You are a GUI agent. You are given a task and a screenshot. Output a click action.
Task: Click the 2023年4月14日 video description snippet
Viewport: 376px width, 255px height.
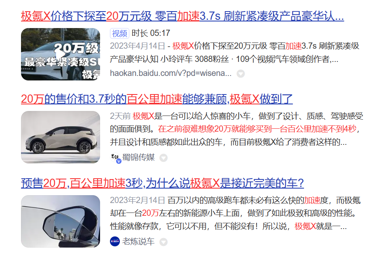tap(234, 52)
